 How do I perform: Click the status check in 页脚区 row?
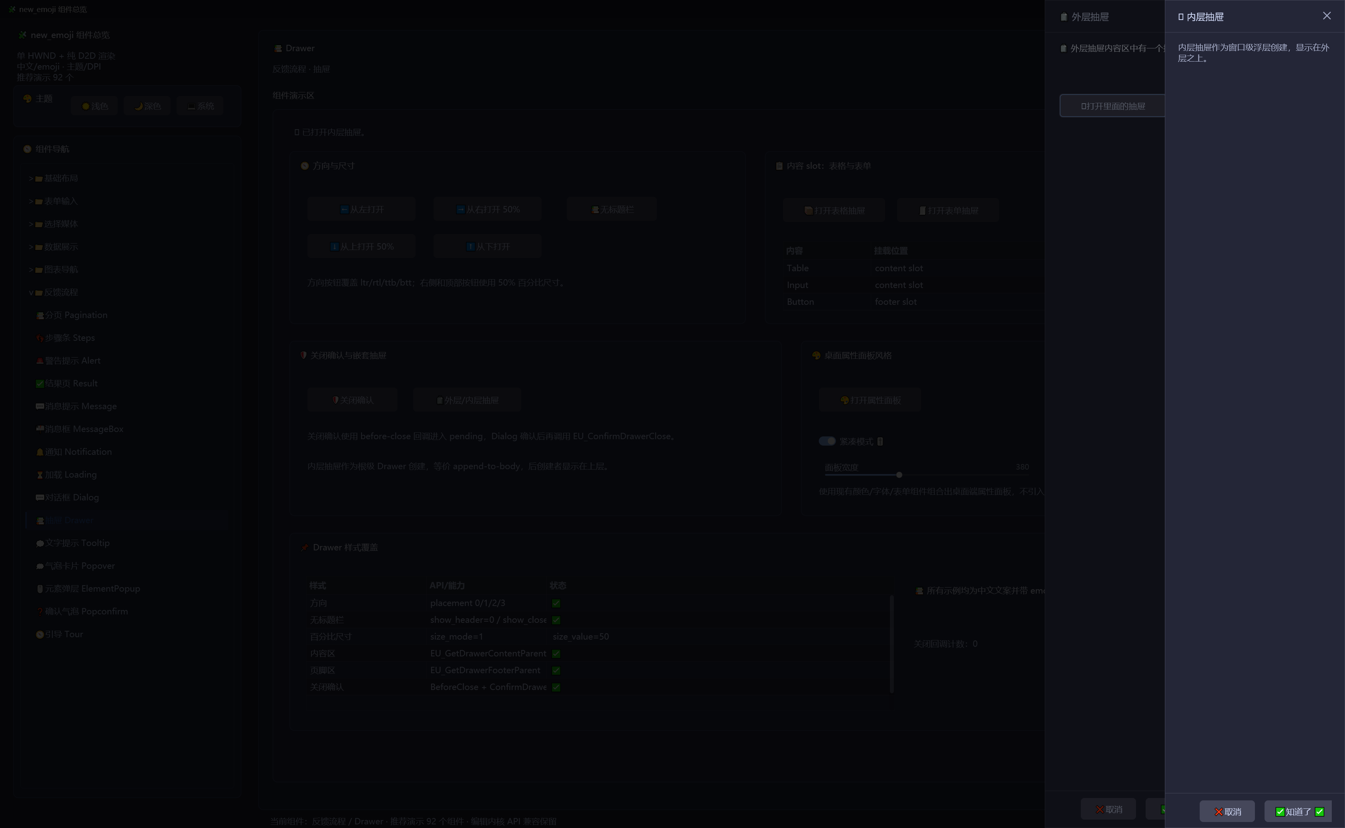pyautogui.click(x=556, y=670)
